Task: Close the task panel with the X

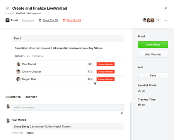Action: [165, 8]
